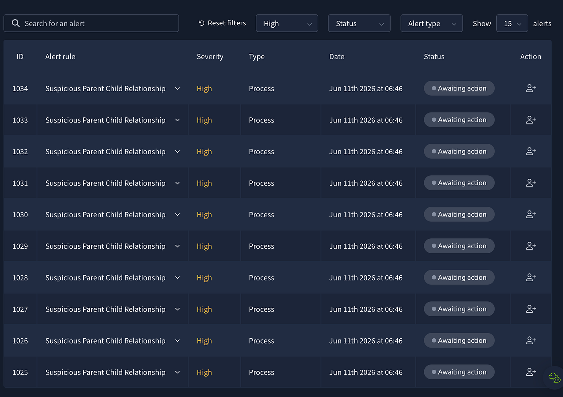Image resolution: width=563 pixels, height=397 pixels.
Task: Expand alert rule details for row 1029
Action: point(177,246)
